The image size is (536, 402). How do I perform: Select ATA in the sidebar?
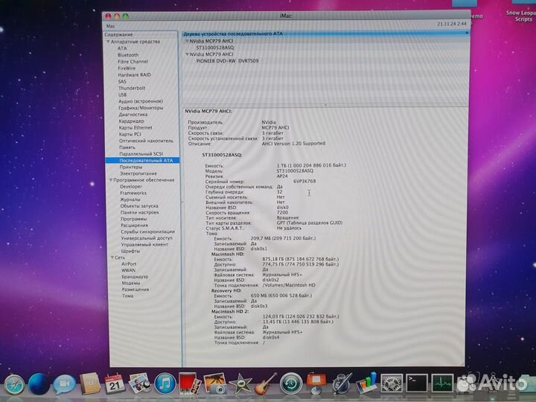(122, 48)
